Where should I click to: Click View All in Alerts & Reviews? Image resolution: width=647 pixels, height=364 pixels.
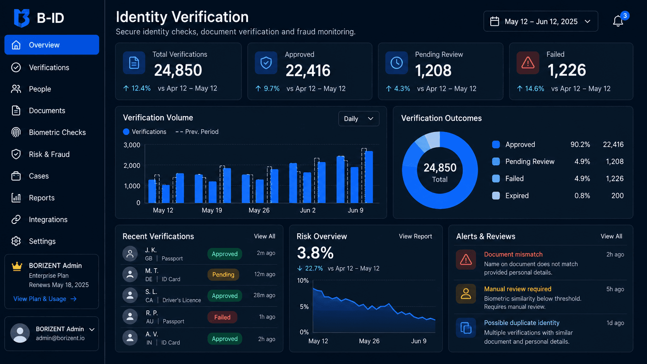611,236
